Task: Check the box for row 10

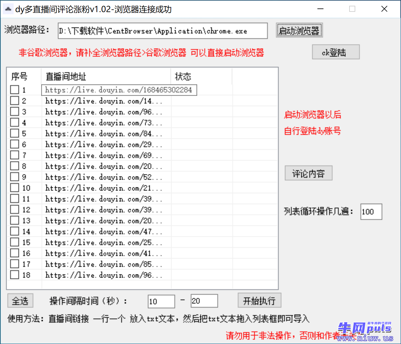Action: coord(15,187)
